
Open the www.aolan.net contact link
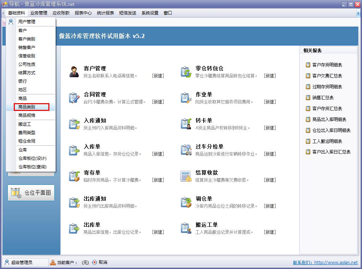pyautogui.click(x=336, y=262)
